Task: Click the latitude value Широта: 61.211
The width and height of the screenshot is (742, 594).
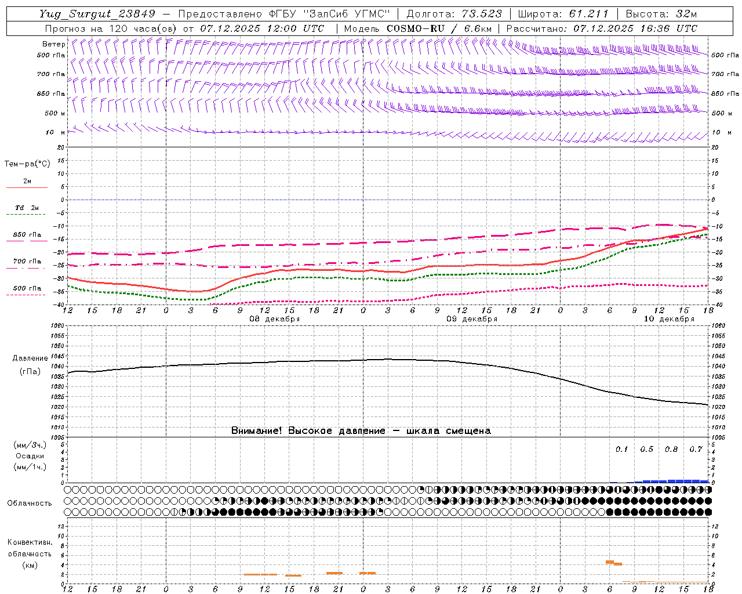Action: pos(563,14)
